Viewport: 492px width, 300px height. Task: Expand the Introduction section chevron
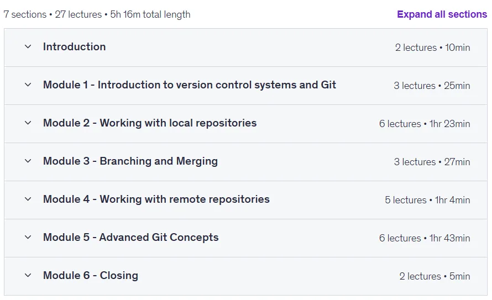pos(28,47)
